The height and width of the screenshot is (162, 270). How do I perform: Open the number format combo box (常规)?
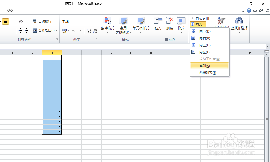click(79, 21)
